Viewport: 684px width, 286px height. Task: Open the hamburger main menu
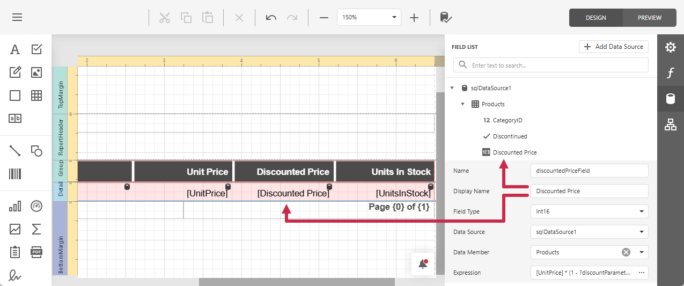click(x=17, y=17)
